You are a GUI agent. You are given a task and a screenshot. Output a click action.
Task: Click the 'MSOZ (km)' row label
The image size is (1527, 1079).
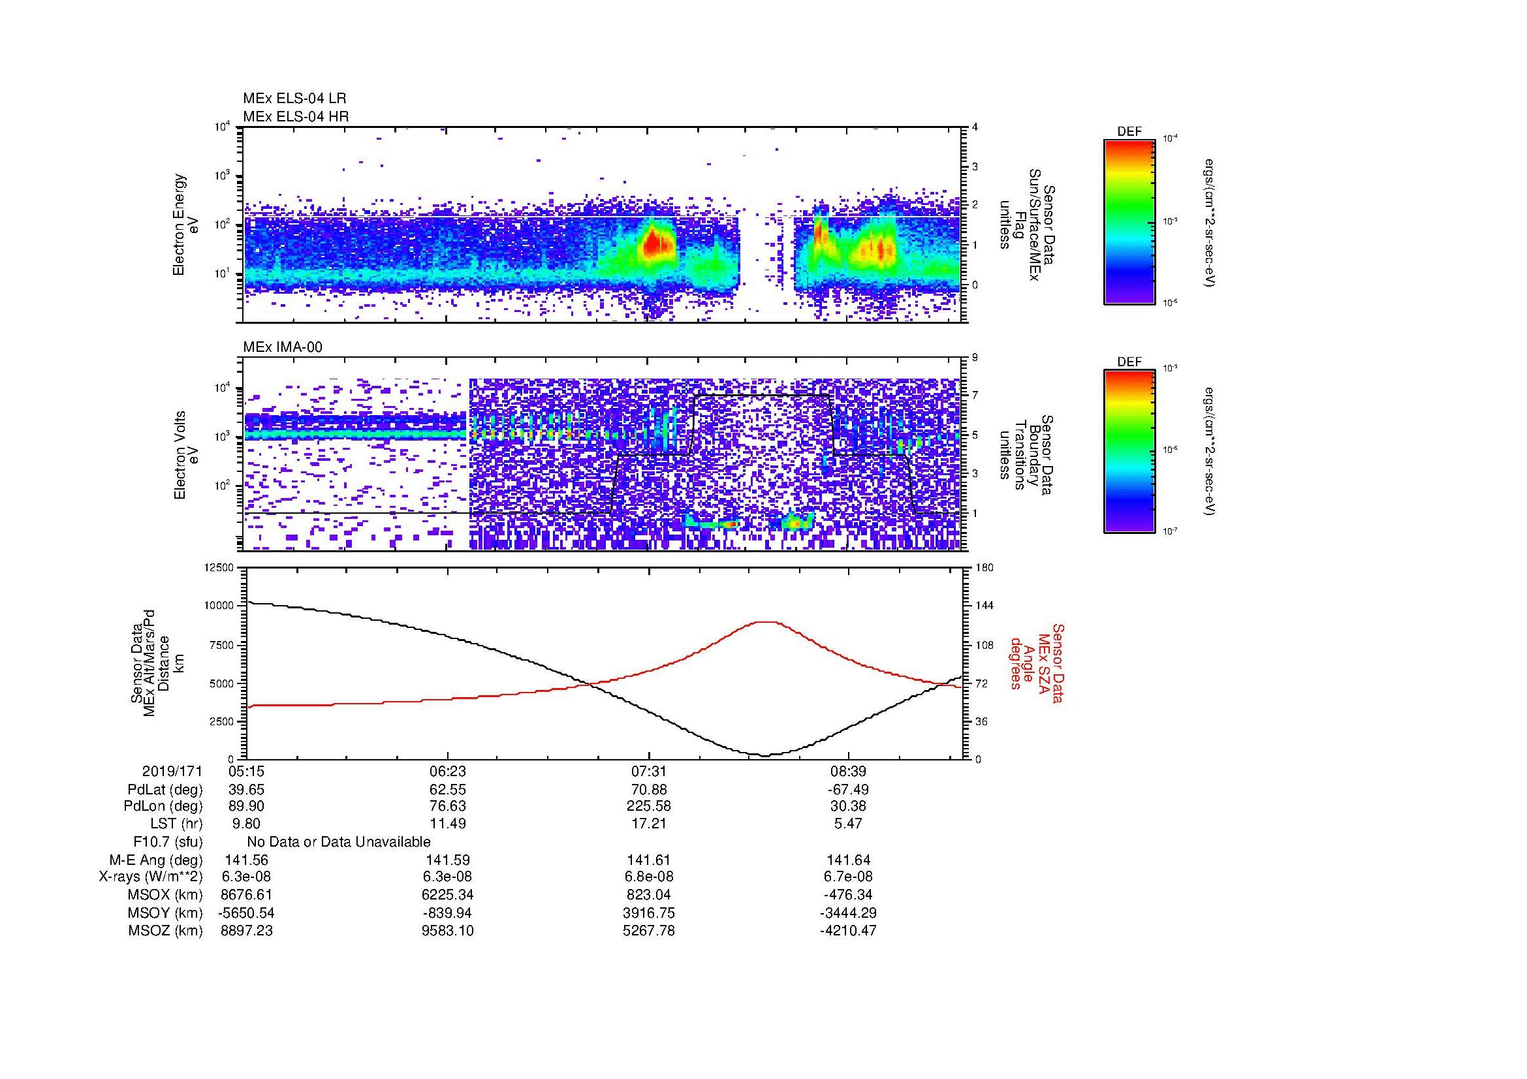[x=165, y=931]
